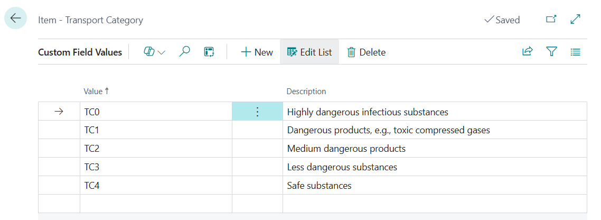The height and width of the screenshot is (220, 601).
Task: Switch to Edit List mode
Action: 309,52
